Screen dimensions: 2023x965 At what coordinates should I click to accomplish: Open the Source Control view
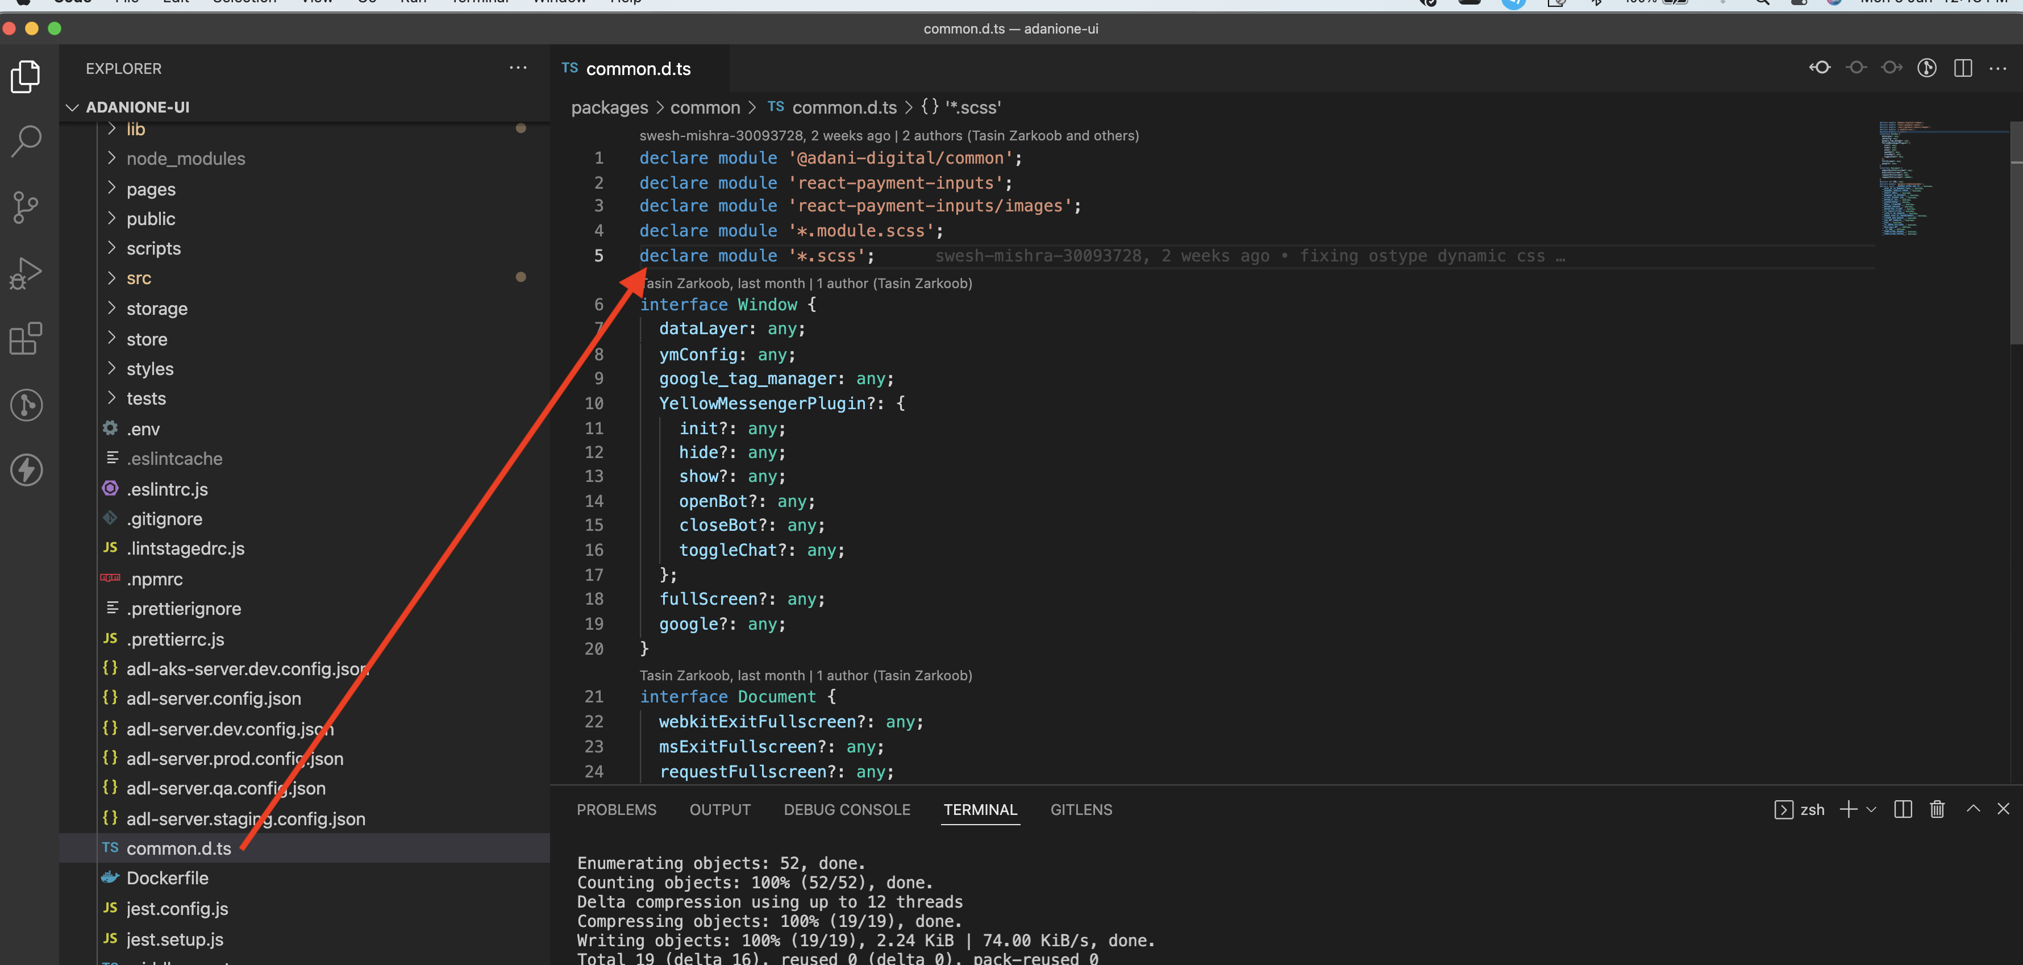[26, 207]
